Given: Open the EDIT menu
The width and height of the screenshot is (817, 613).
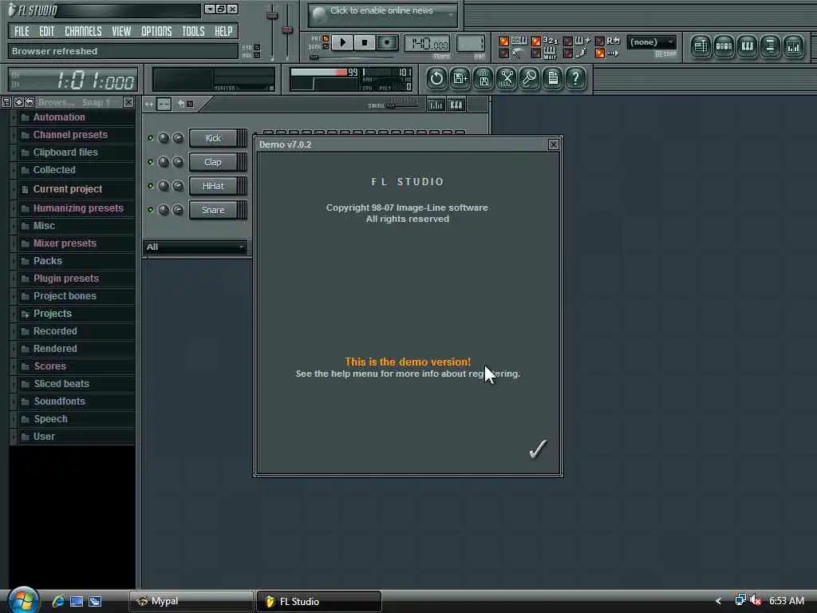Looking at the screenshot, I should coord(46,31).
